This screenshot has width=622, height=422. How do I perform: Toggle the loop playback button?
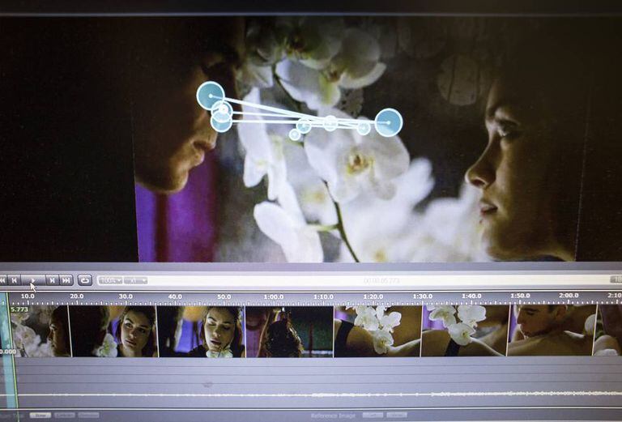(x=85, y=280)
